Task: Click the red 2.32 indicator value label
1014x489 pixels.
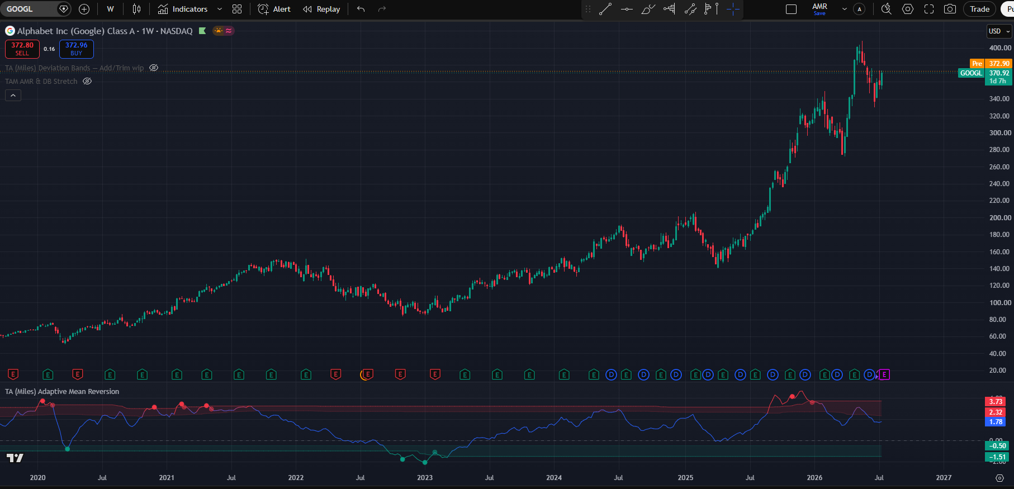Action: [996, 412]
